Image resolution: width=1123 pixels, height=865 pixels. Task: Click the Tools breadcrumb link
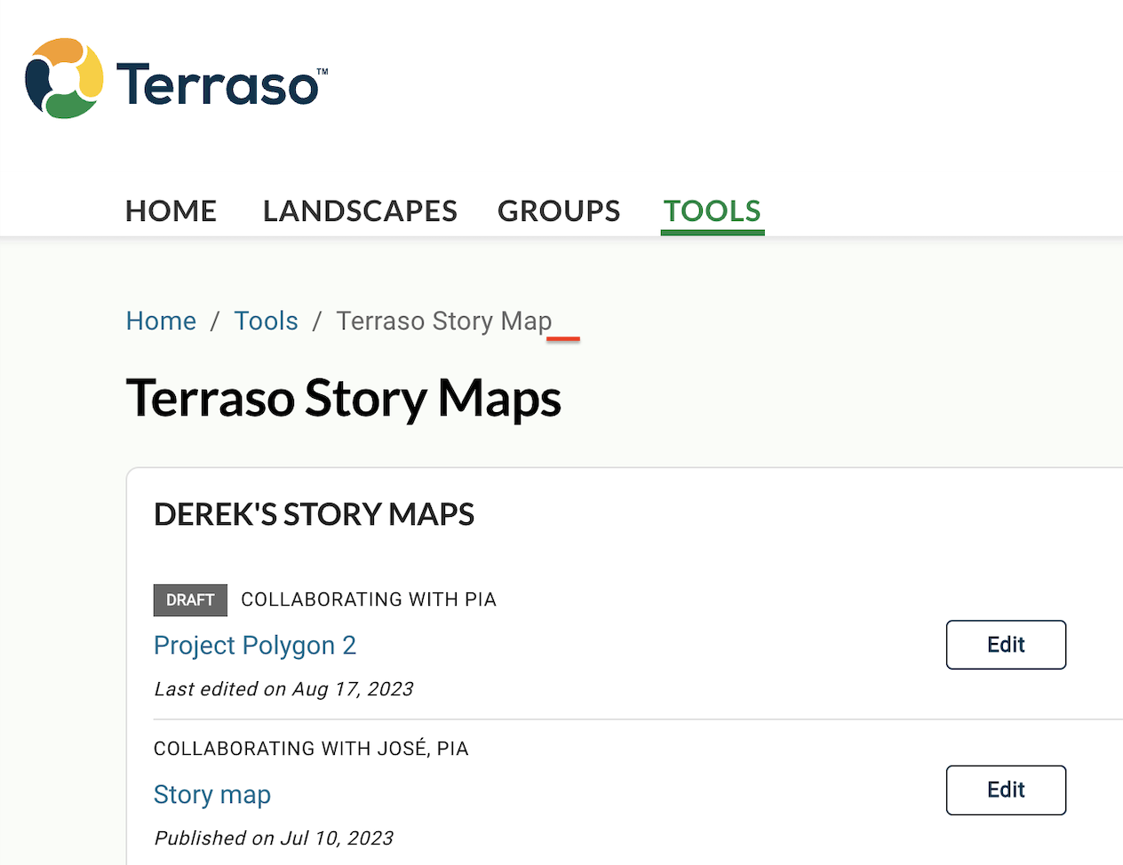pos(266,321)
